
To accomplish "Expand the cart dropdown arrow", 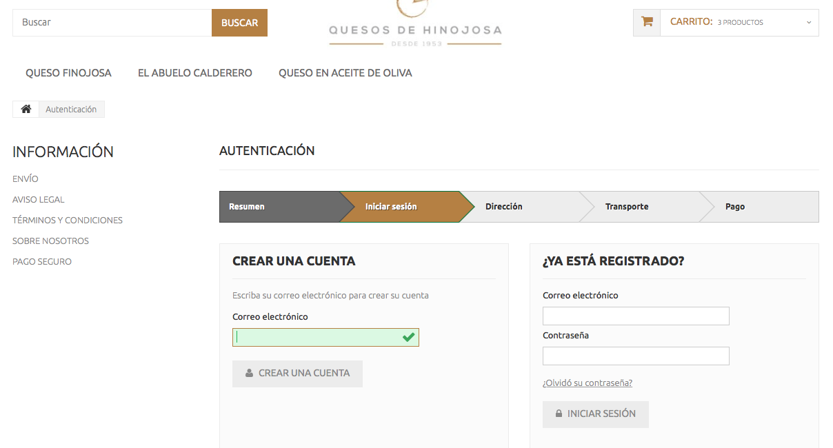I will point(809,22).
